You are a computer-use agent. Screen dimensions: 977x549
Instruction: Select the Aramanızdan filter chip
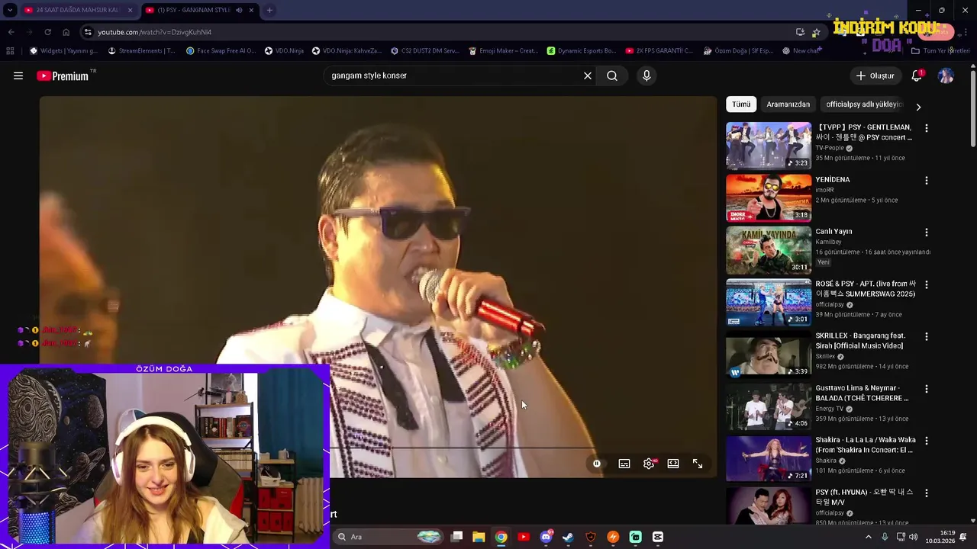point(788,104)
